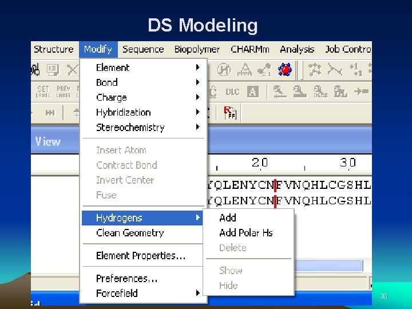This screenshot has width=412, height=309.
Task: Click the DLC toolbar icon
Action: pyautogui.click(x=232, y=92)
